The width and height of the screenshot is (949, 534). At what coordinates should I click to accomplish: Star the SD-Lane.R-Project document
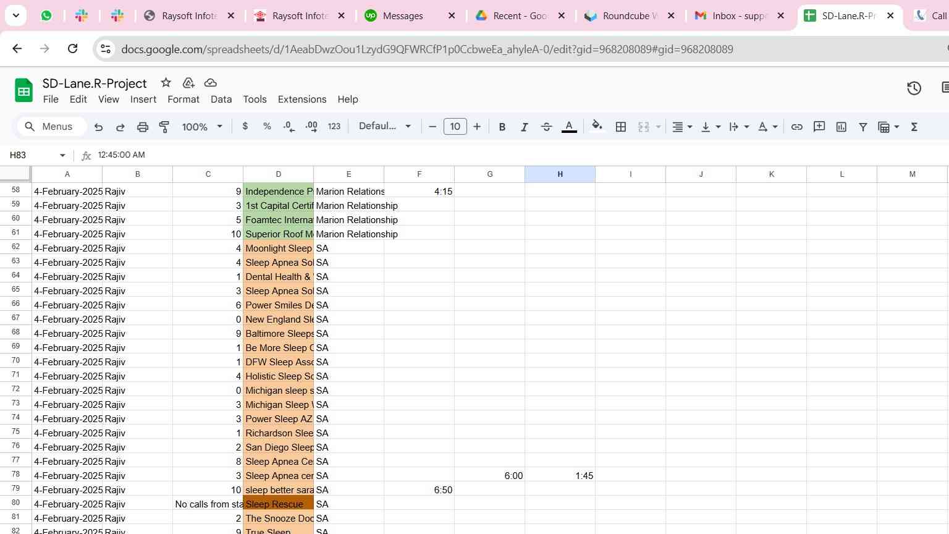pyautogui.click(x=166, y=83)
